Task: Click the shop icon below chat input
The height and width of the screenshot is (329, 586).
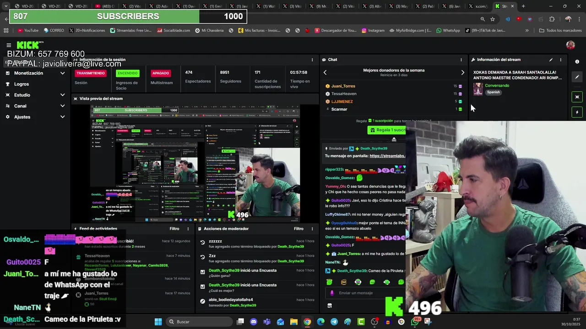Action: click(x=329, y=305)
